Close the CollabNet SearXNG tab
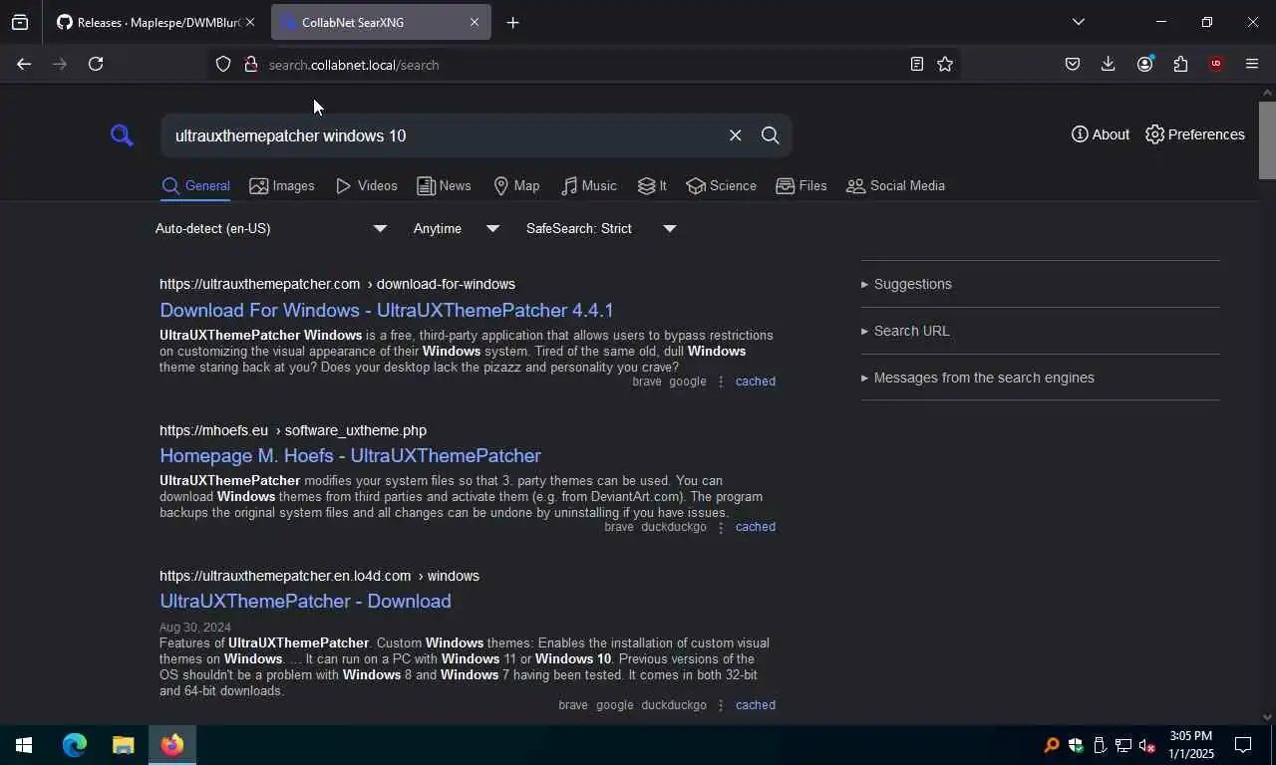This screenshot has height=765, width=1276. [x=475, y=22]
